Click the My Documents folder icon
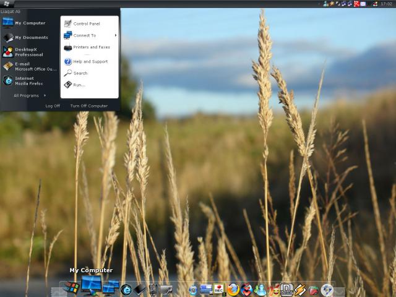 8,37
